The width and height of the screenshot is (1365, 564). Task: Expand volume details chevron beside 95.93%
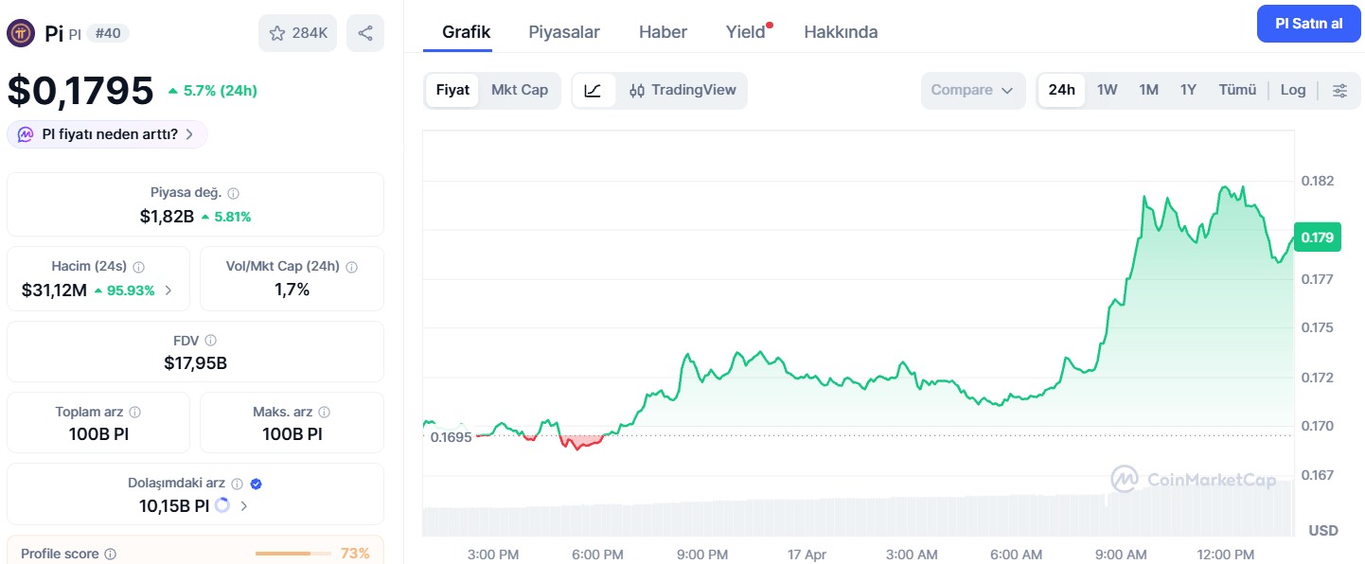click(x=168, y=291)
